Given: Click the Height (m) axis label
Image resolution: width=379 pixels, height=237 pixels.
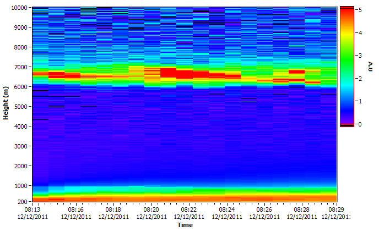Looking at the screenshot, I should (6, 104).
